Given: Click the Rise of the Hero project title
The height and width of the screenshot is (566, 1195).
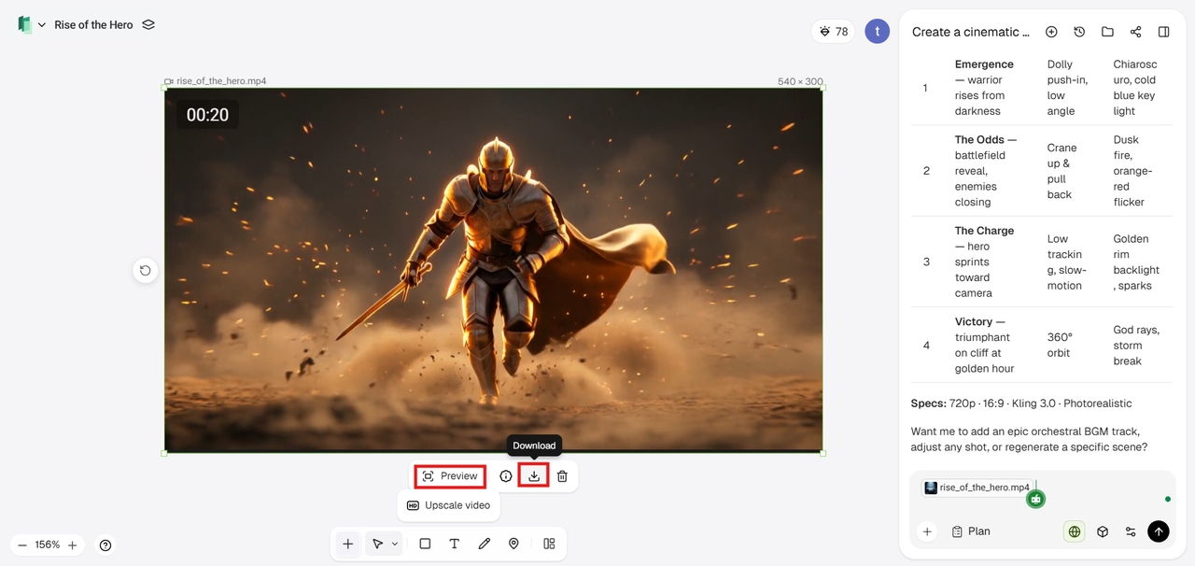Looking at the screenshot, I should click(93, 25).
